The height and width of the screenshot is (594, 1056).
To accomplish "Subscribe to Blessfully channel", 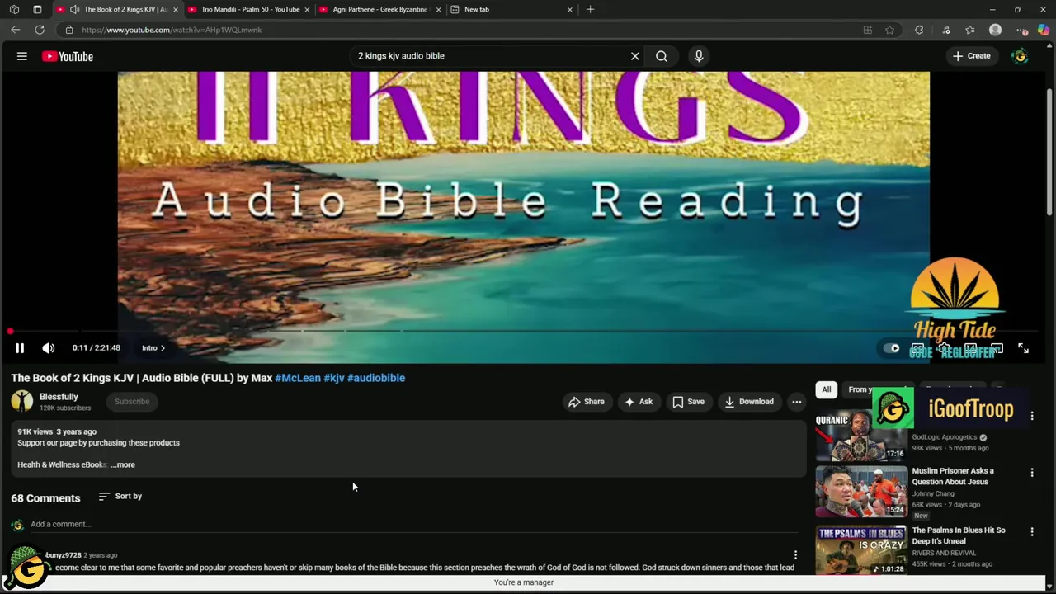I will pyautogui.click(x=132, y=402).
